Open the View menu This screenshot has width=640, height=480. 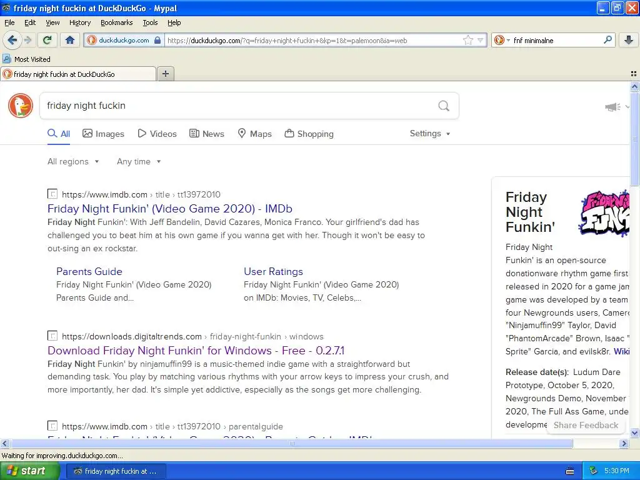tap(52, 22)
